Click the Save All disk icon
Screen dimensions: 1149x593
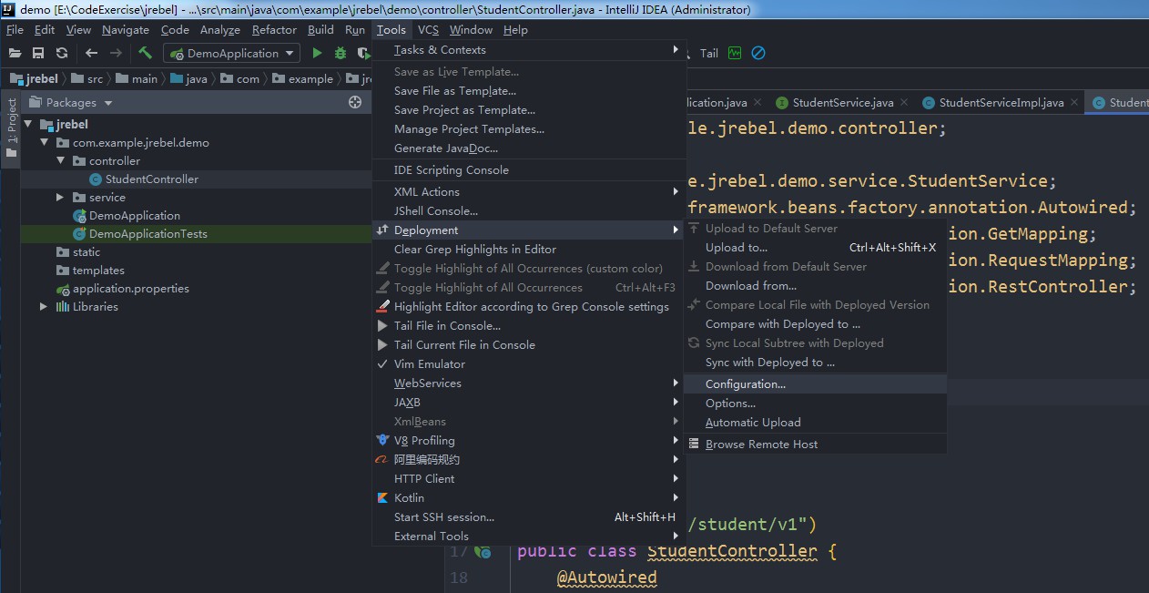[x=38, y=54]
